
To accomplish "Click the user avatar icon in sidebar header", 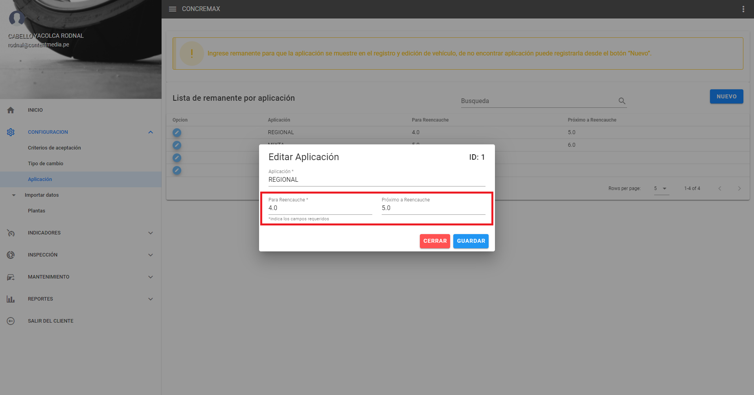I will click(17, 18).
